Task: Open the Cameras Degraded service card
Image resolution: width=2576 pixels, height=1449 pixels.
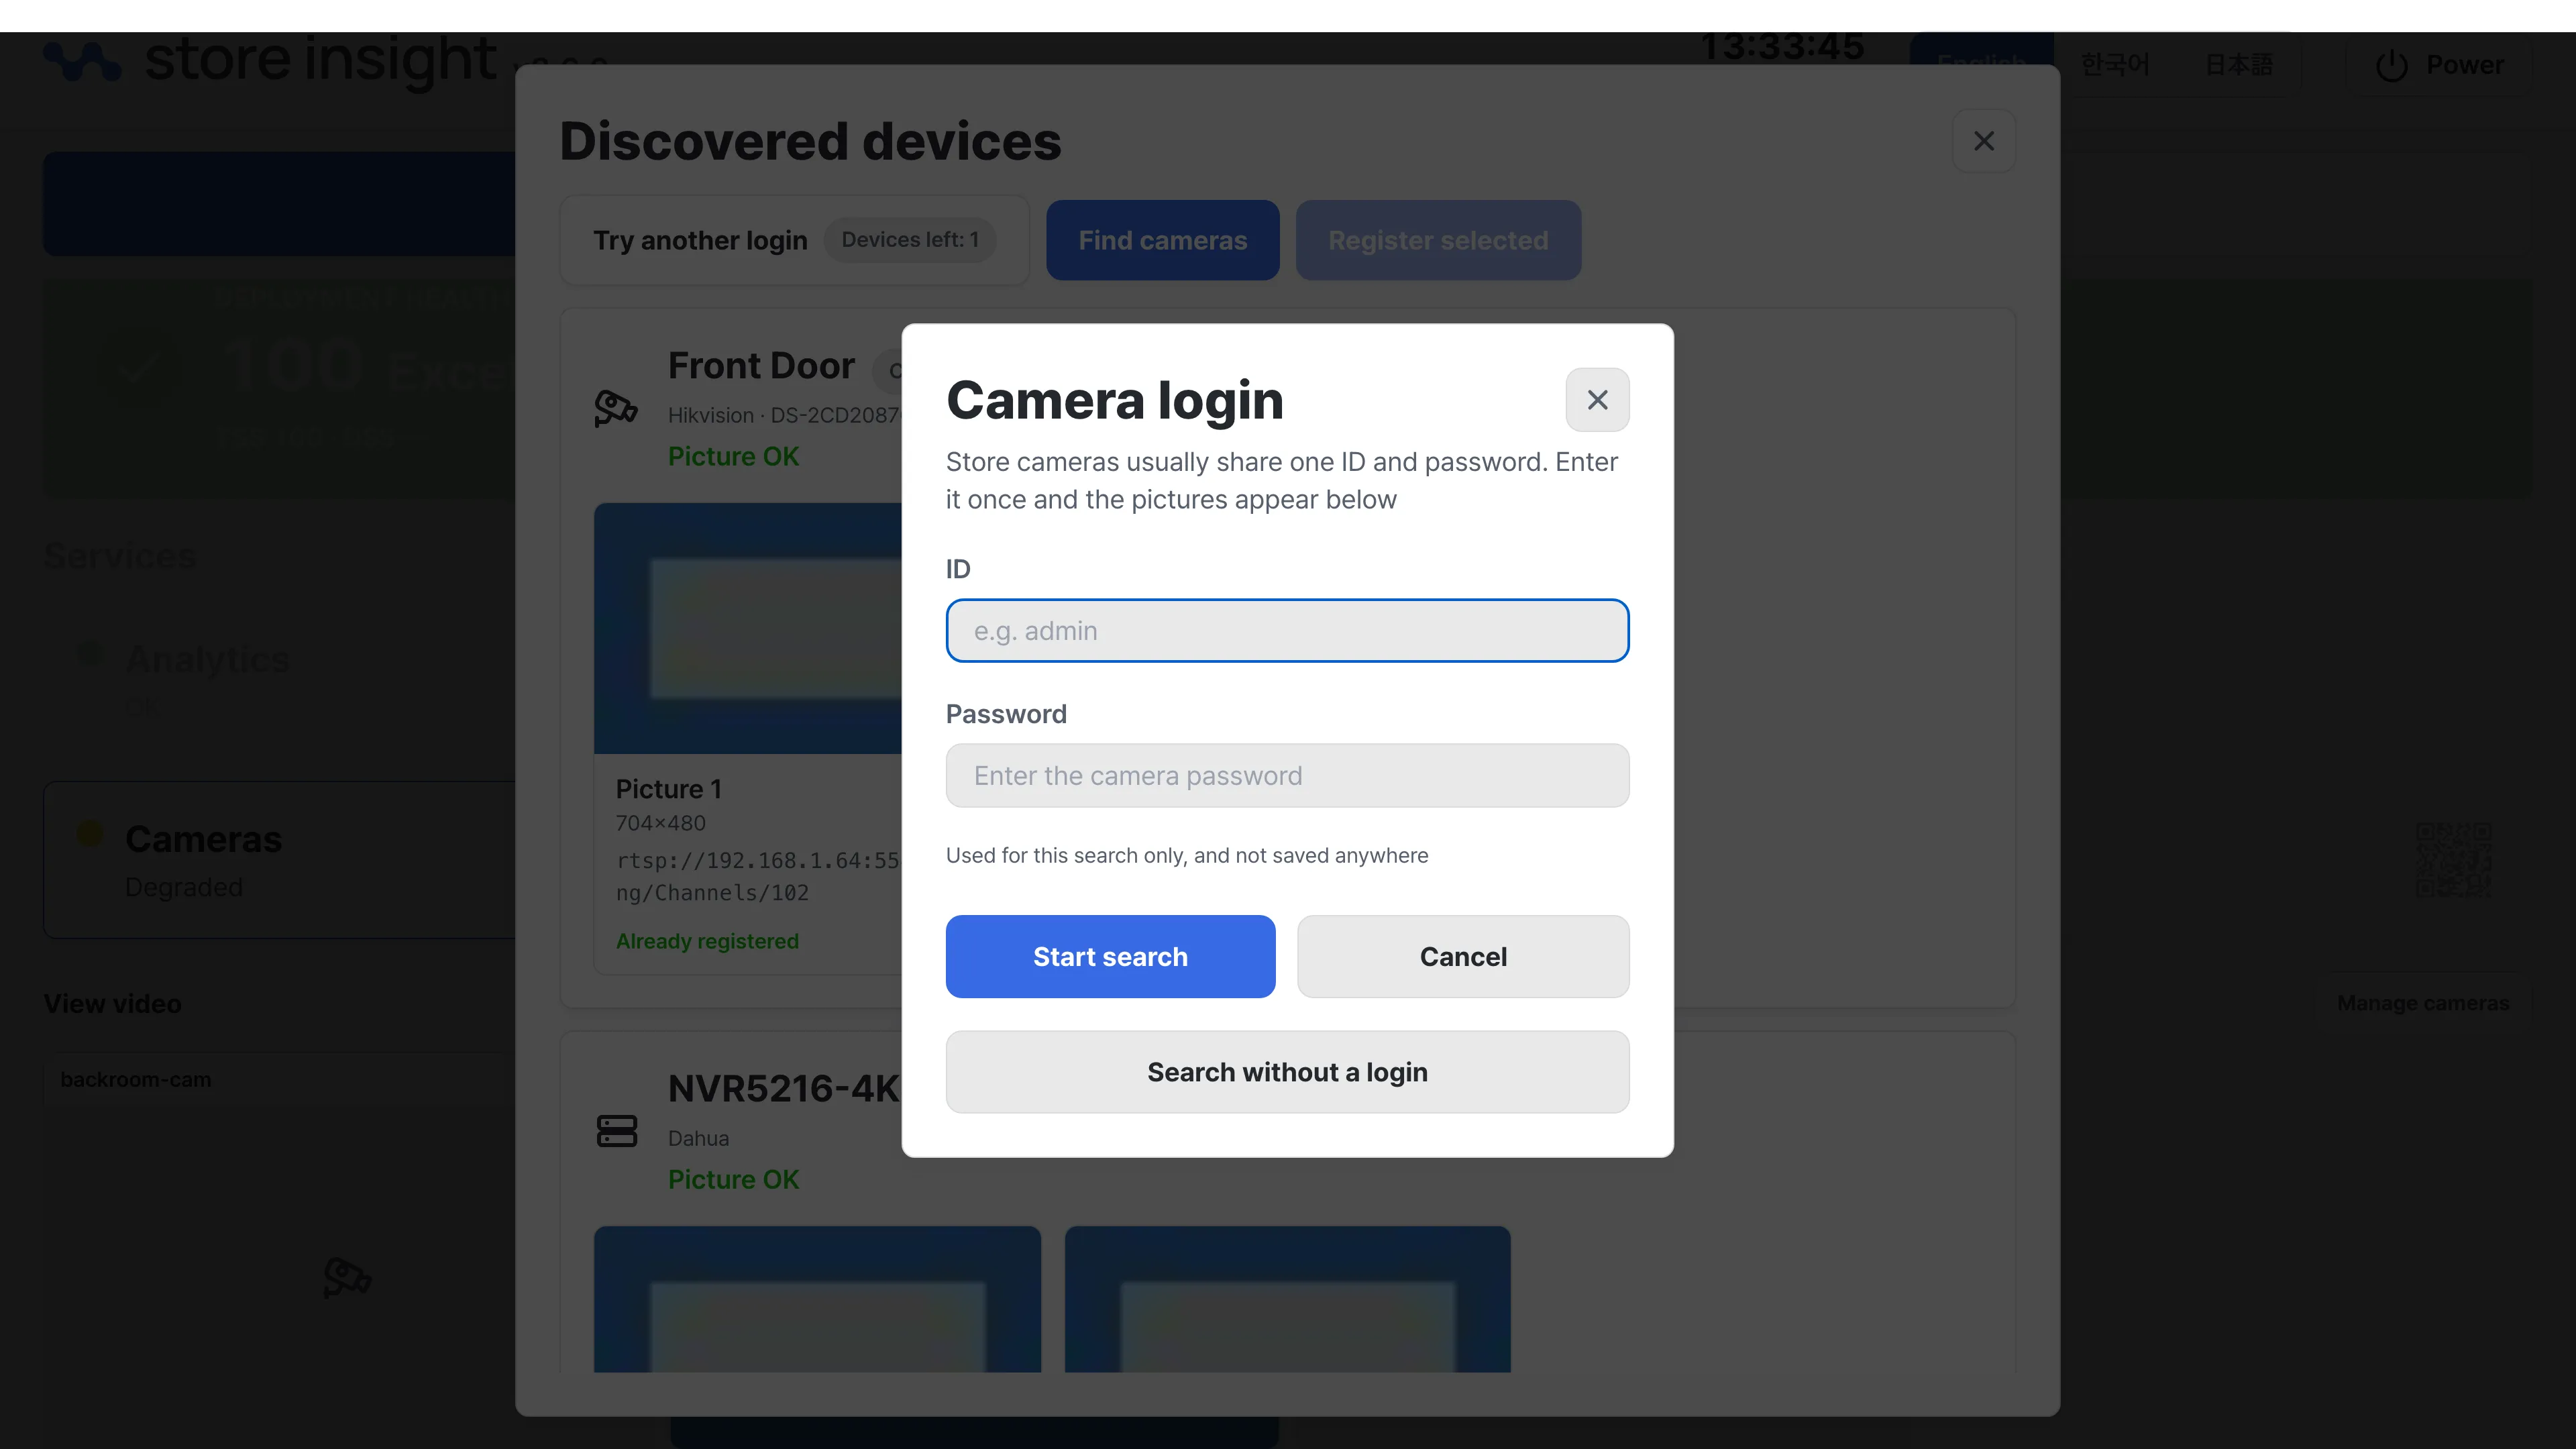Action: (x=280, y=860)
